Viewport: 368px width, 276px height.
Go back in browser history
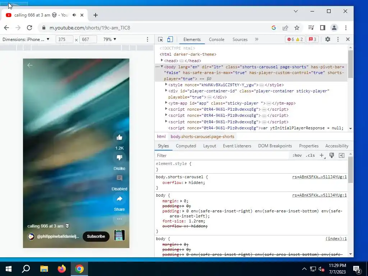(6, 28)
